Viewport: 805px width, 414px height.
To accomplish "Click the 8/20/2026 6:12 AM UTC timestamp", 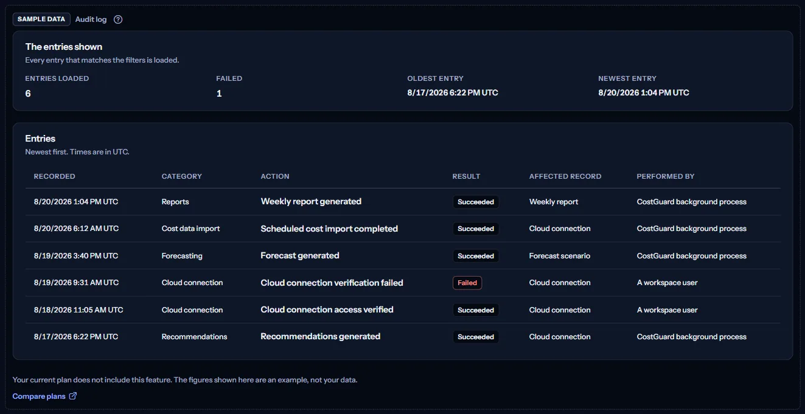I will point(77,229).
